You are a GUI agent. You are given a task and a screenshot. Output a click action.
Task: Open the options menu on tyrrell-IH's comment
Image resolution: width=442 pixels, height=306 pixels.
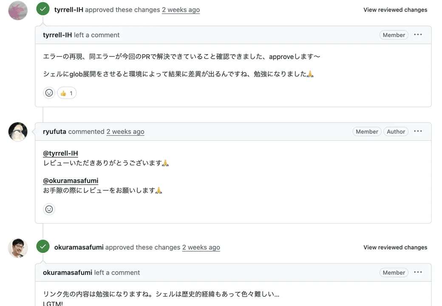[418, 35]
